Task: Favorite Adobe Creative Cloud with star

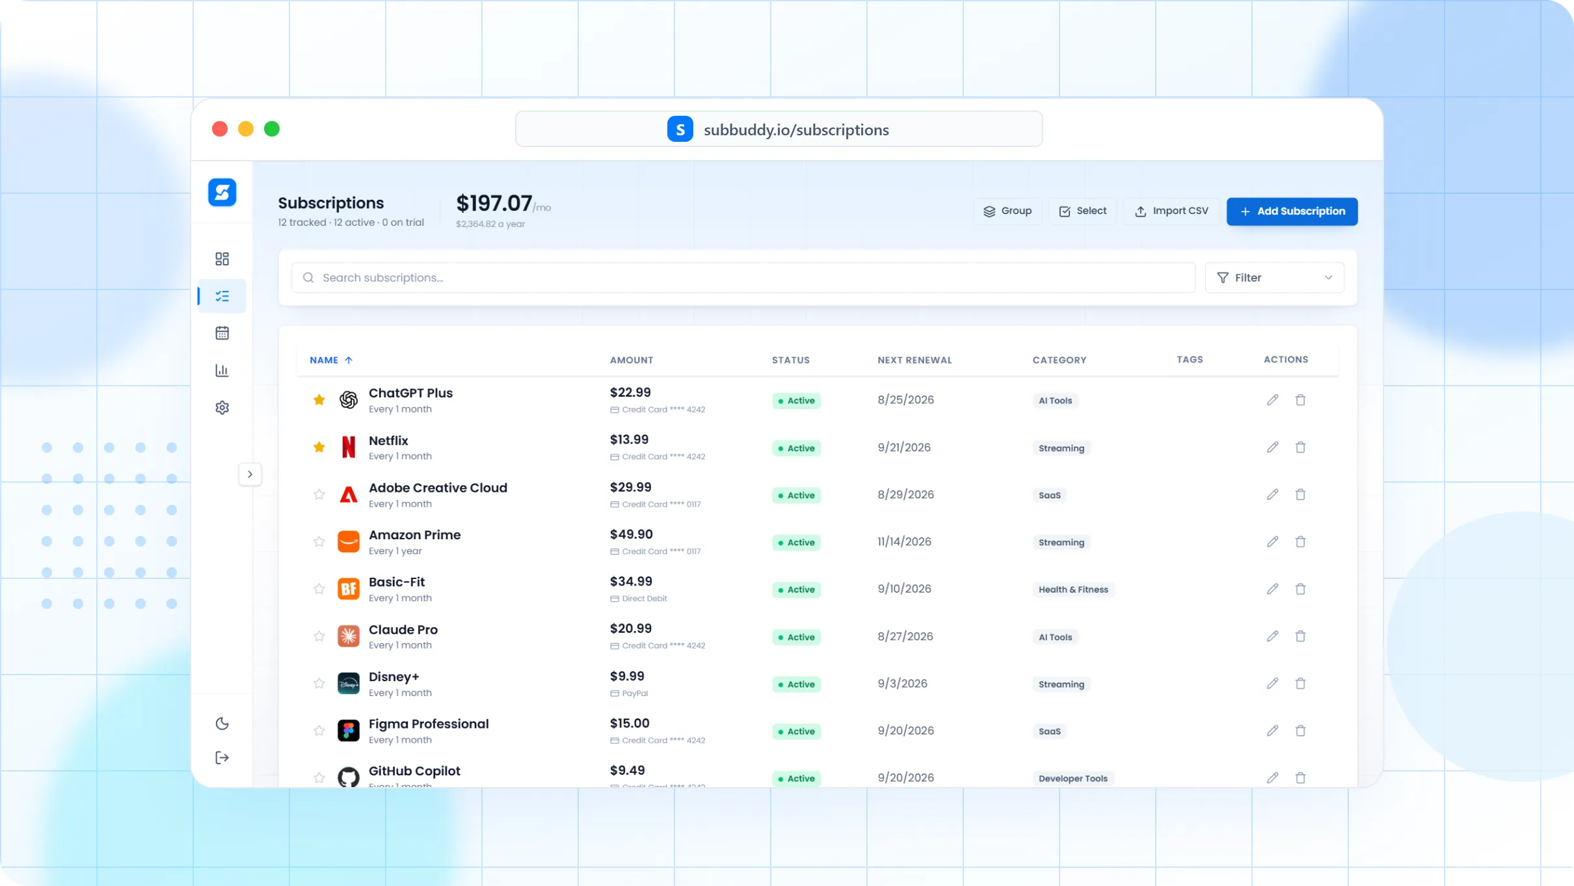Action: [x=319, y=494]
